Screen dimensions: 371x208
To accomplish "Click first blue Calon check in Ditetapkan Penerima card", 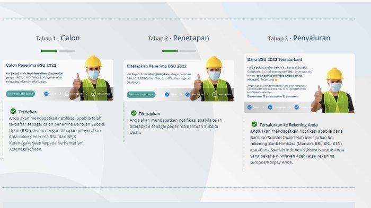I will (167, 94).
